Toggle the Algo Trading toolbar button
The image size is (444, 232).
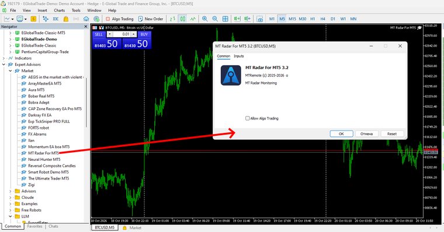coord(119,19)
